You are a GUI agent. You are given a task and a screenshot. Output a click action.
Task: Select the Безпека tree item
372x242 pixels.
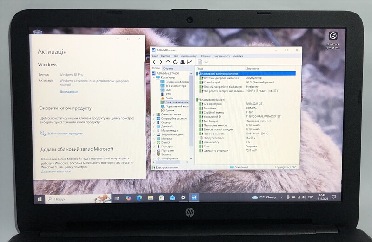click(164, 154)
